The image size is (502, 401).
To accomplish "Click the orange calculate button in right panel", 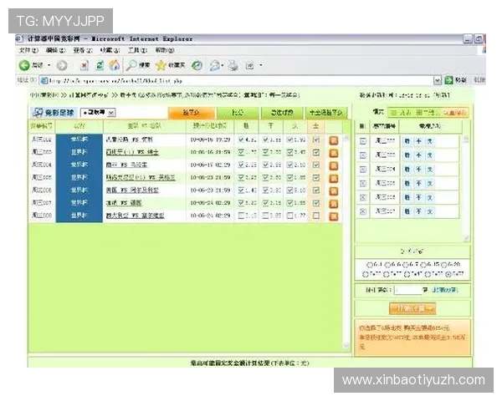I will coord(412,308).
